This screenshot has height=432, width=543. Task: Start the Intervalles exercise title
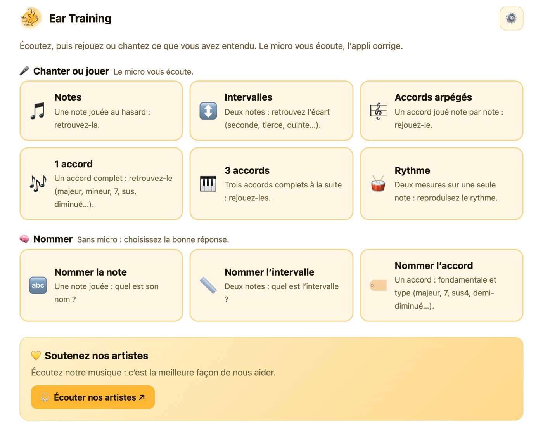[248, 97]
